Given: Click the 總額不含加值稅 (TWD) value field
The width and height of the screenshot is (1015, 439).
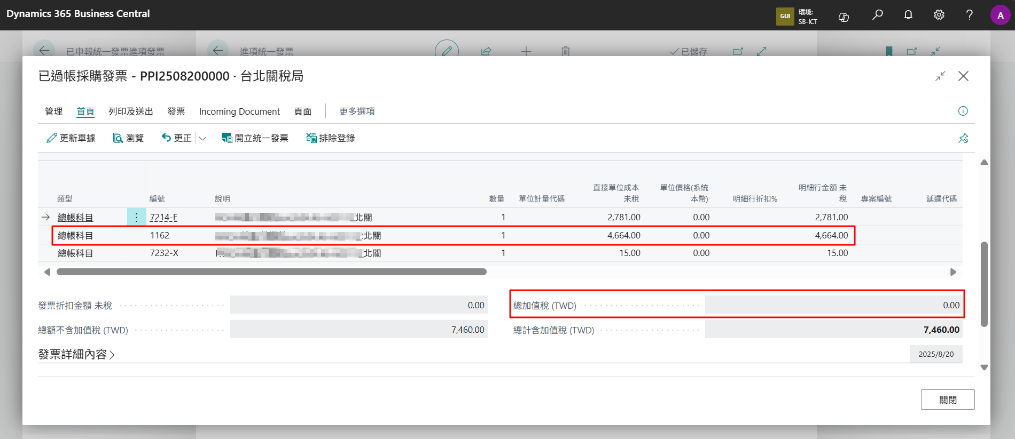Looking at the screenshot, I should click(358, 330).
